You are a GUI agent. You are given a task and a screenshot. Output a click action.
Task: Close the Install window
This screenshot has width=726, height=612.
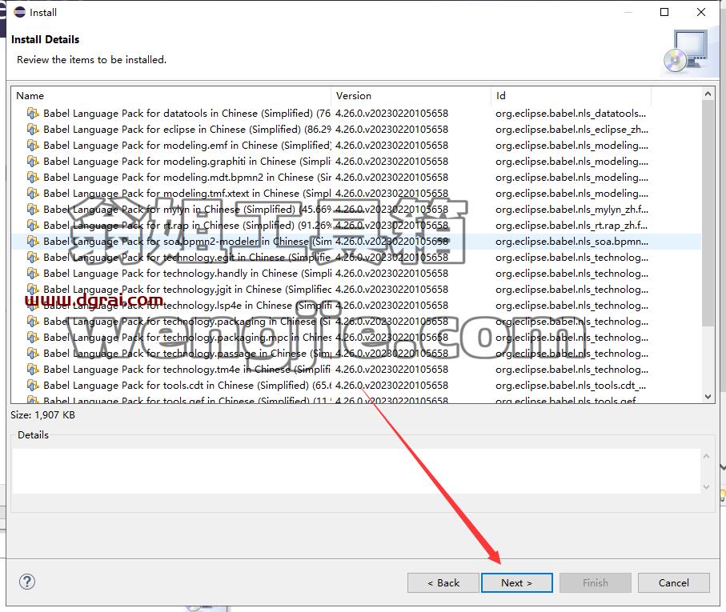[x=701, y=13]
